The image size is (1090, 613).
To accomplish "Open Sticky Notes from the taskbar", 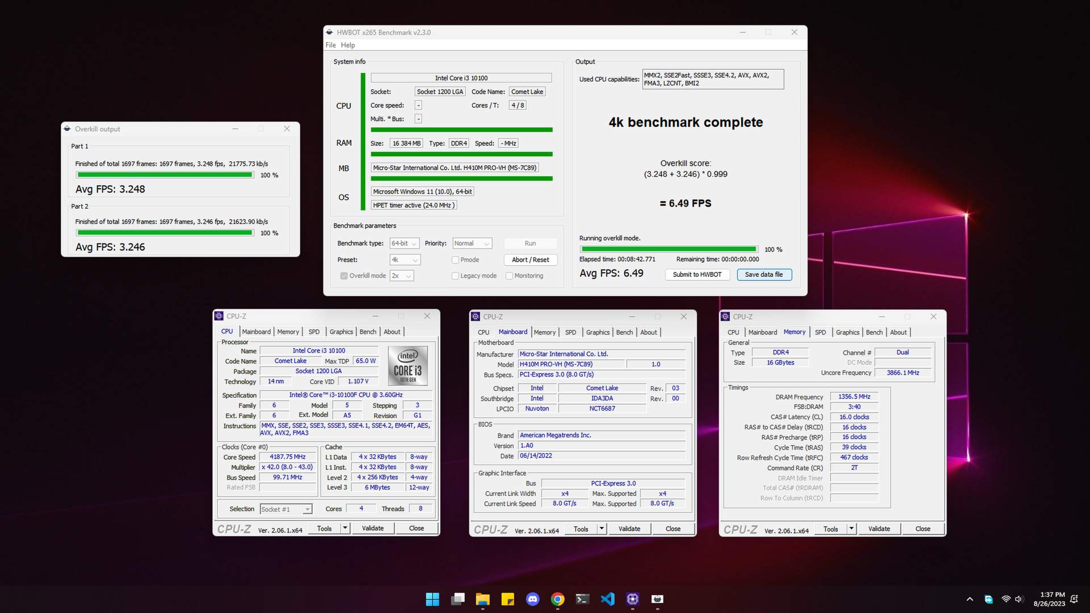I will 508,599.
